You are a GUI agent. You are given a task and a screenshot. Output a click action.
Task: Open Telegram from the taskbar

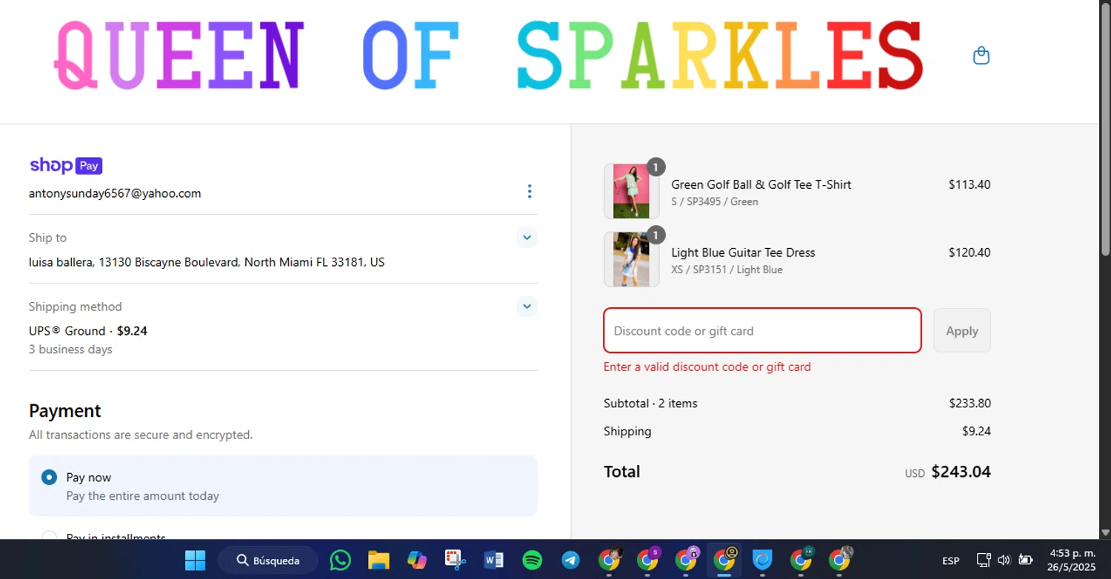[571, 560]
